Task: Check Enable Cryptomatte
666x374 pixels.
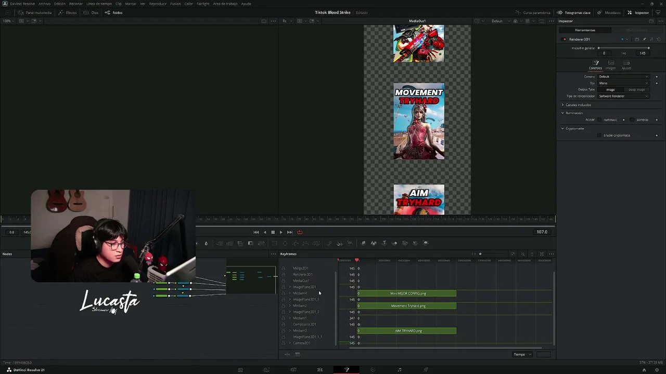Action: coord(599,136)
